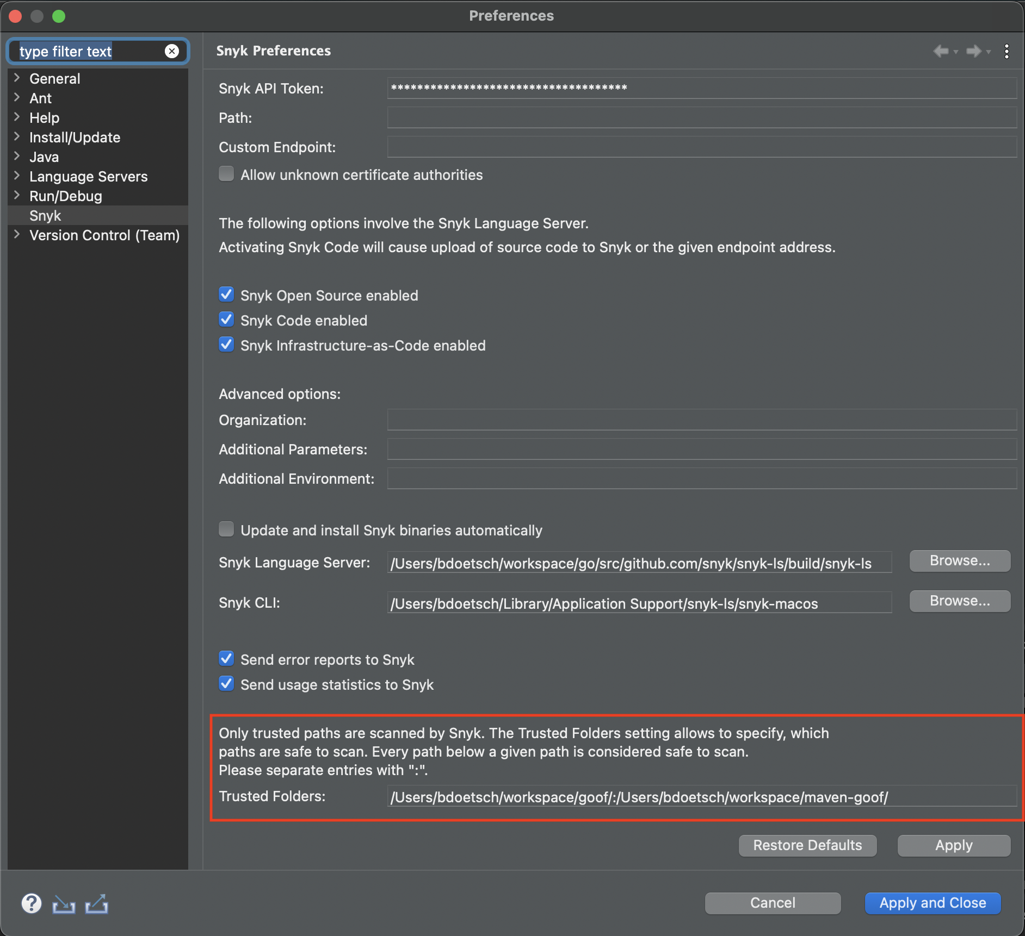Screen dimensions: 1025x936
Task: Click the Restore Defaults button
Action: coord(807,845)
